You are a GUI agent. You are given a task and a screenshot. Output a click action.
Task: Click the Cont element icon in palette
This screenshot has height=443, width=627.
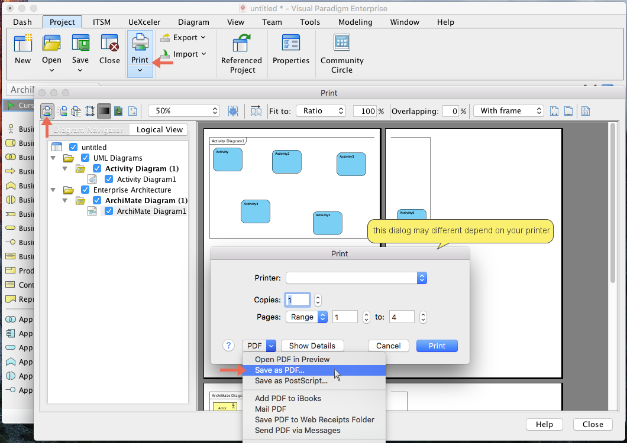(11, 285)
